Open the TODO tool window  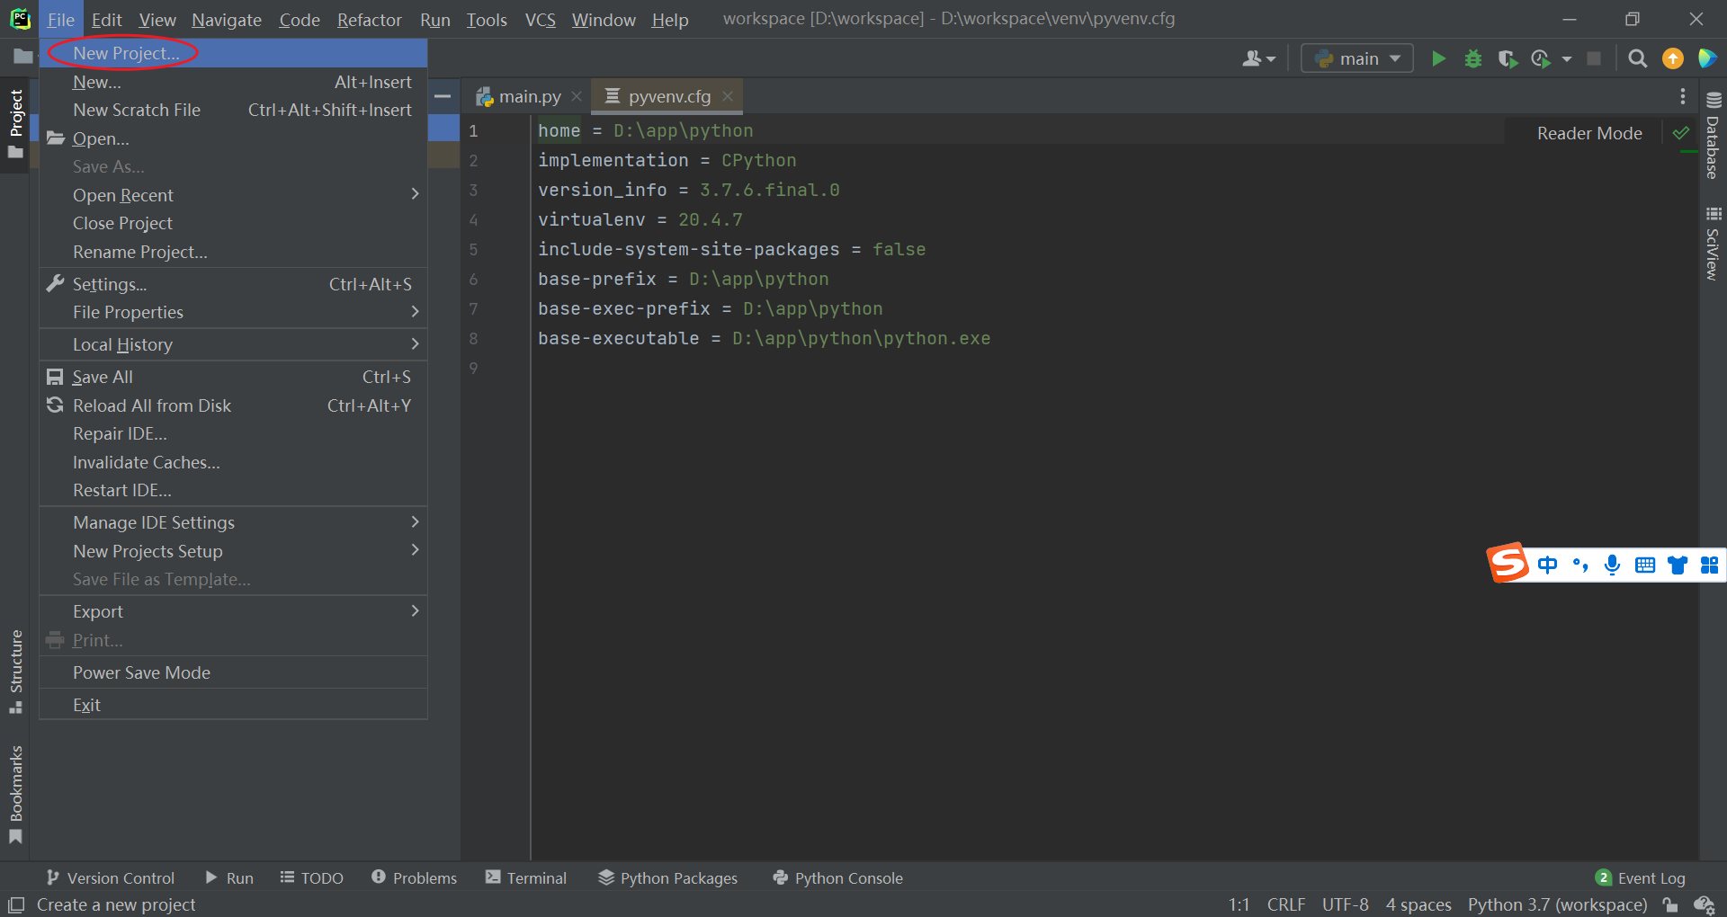pyautogui.click(x=312, y=878)
